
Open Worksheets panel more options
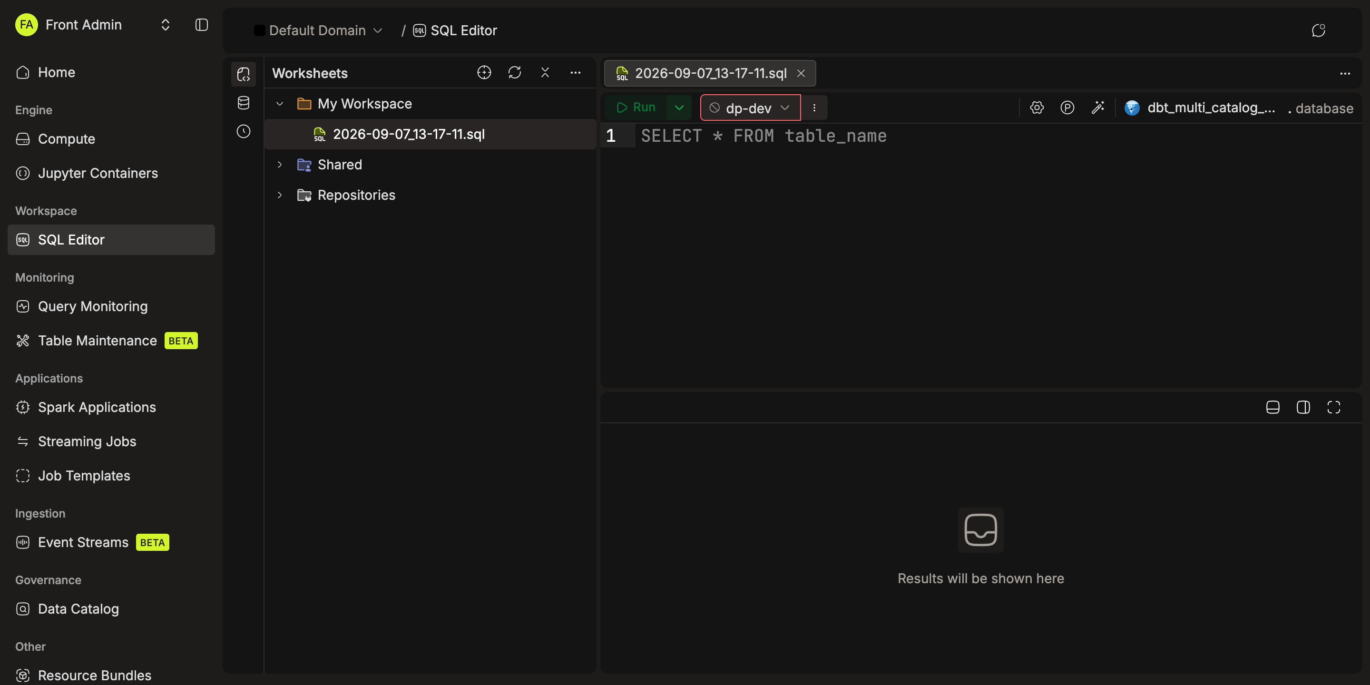(576, 72)
